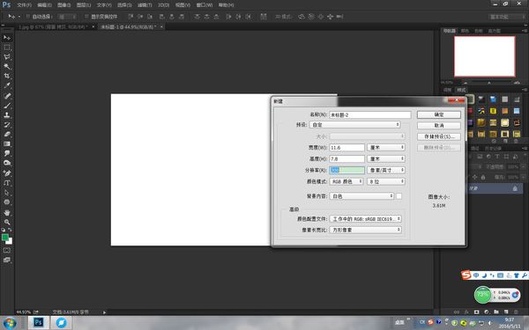Select the Spot Healing Brush tool
Viewport: 529px width, 330px height.
(7, 96)
